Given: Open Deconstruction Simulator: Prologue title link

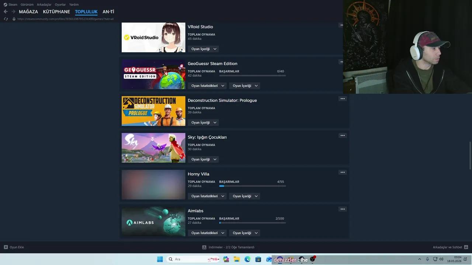Looking at the screenshot, I should 222,100.
